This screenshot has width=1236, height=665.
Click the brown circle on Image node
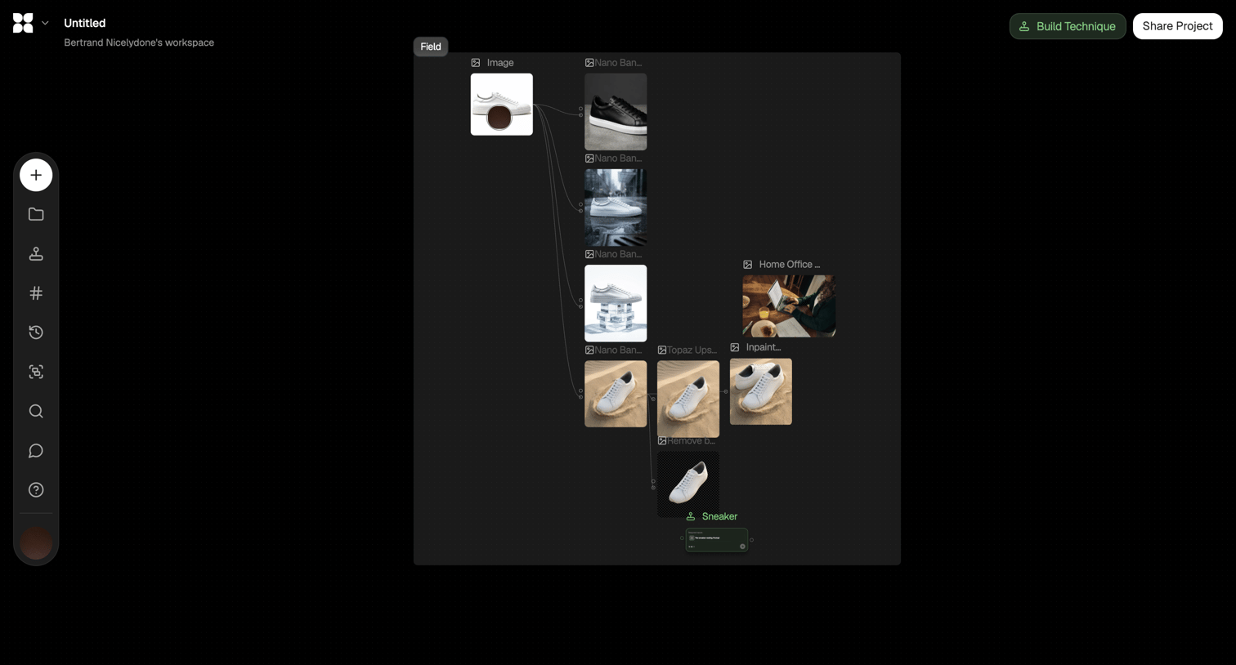[499, 118]
